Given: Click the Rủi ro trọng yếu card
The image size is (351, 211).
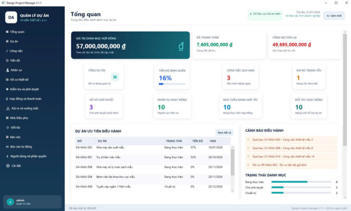Looking at the screenshot, I should click(x=309, y=77).
